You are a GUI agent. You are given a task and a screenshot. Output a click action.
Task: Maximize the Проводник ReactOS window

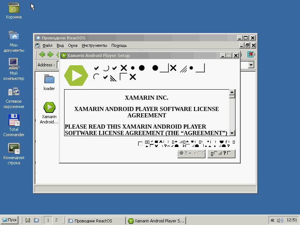click(x=246, y=38)
